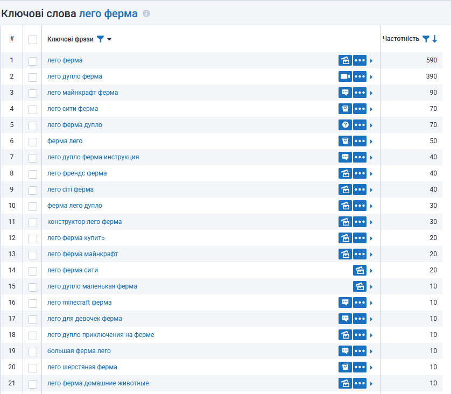Click frequency value 590
The image size is (451, 394).
click(432, 60)
